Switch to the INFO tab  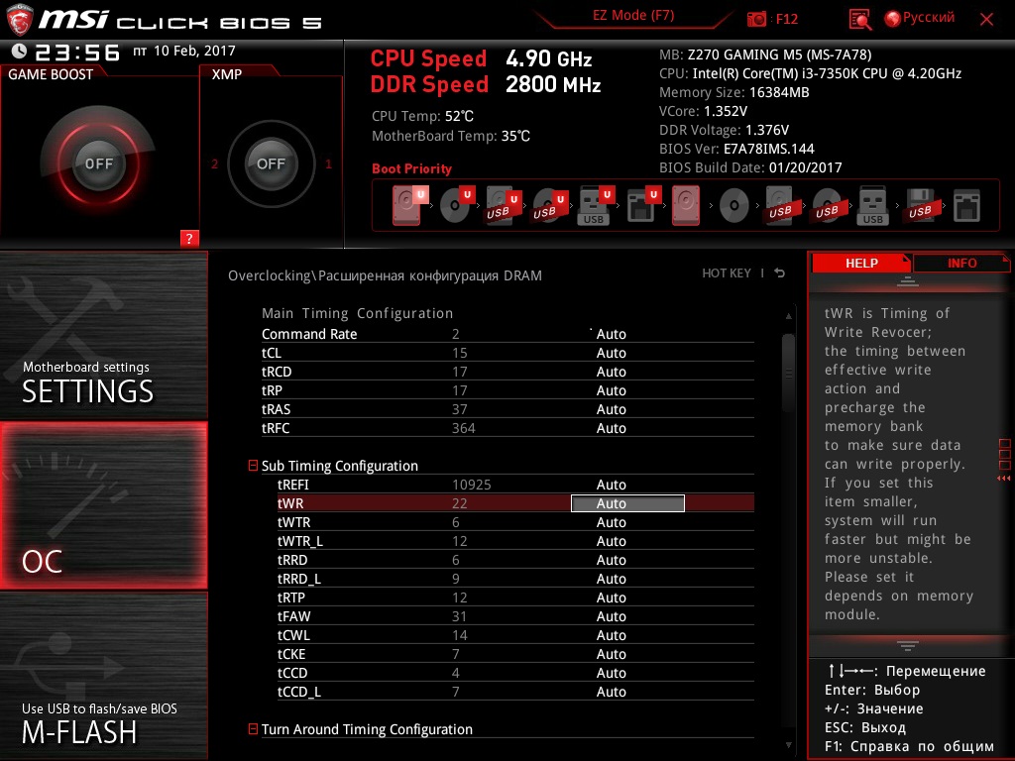point(961,263)
